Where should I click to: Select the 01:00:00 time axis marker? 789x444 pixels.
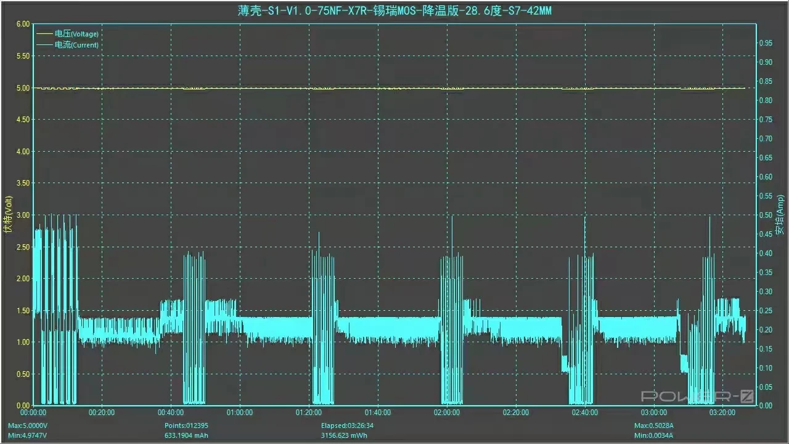(x=239, y=413)
